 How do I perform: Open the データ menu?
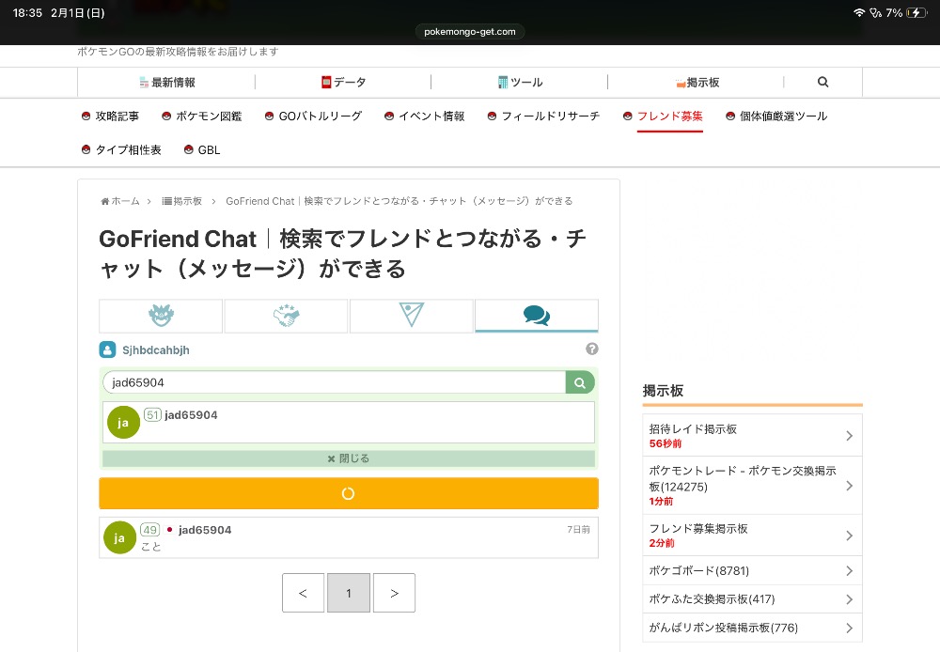point(343,83)
